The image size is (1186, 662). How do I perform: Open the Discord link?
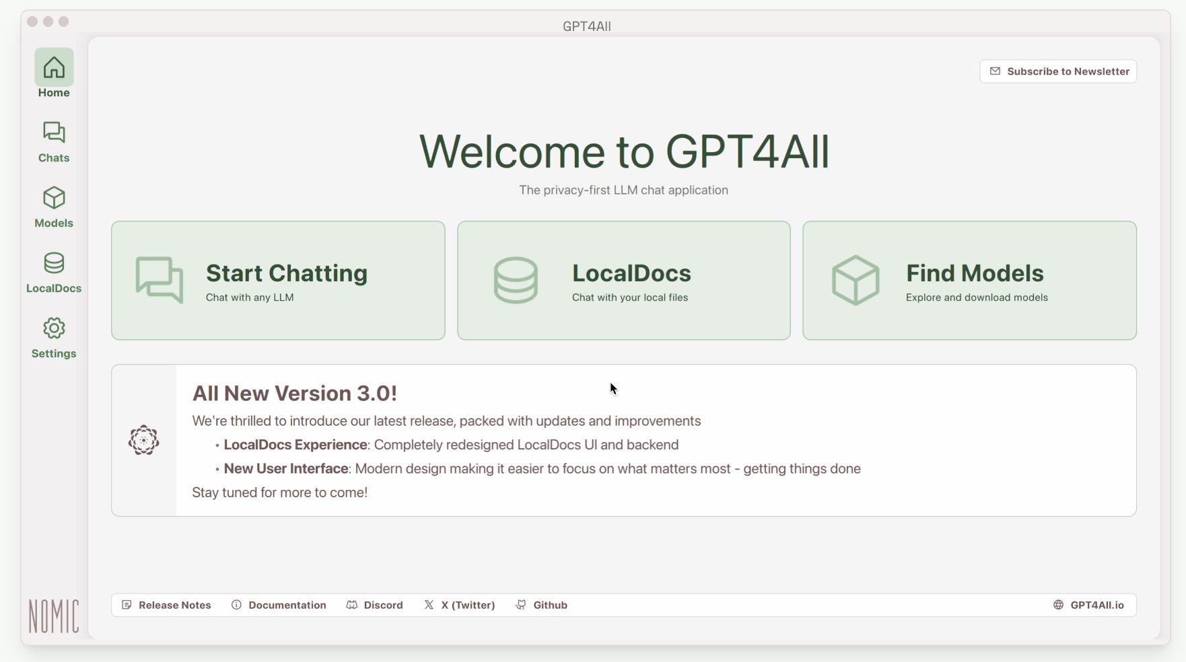pos(375,605)
